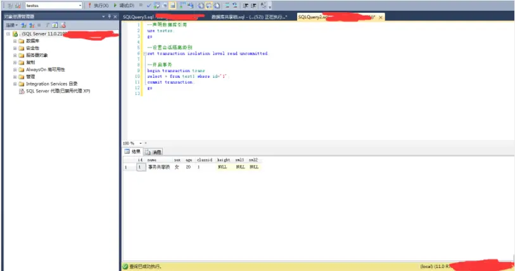Click the classid column header
The width and height of the screenshot is (515, 271).
click(205, 160)
